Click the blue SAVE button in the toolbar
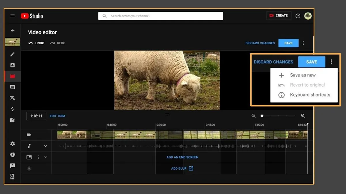Screen dimensions: 346x194 coord(288,43)
